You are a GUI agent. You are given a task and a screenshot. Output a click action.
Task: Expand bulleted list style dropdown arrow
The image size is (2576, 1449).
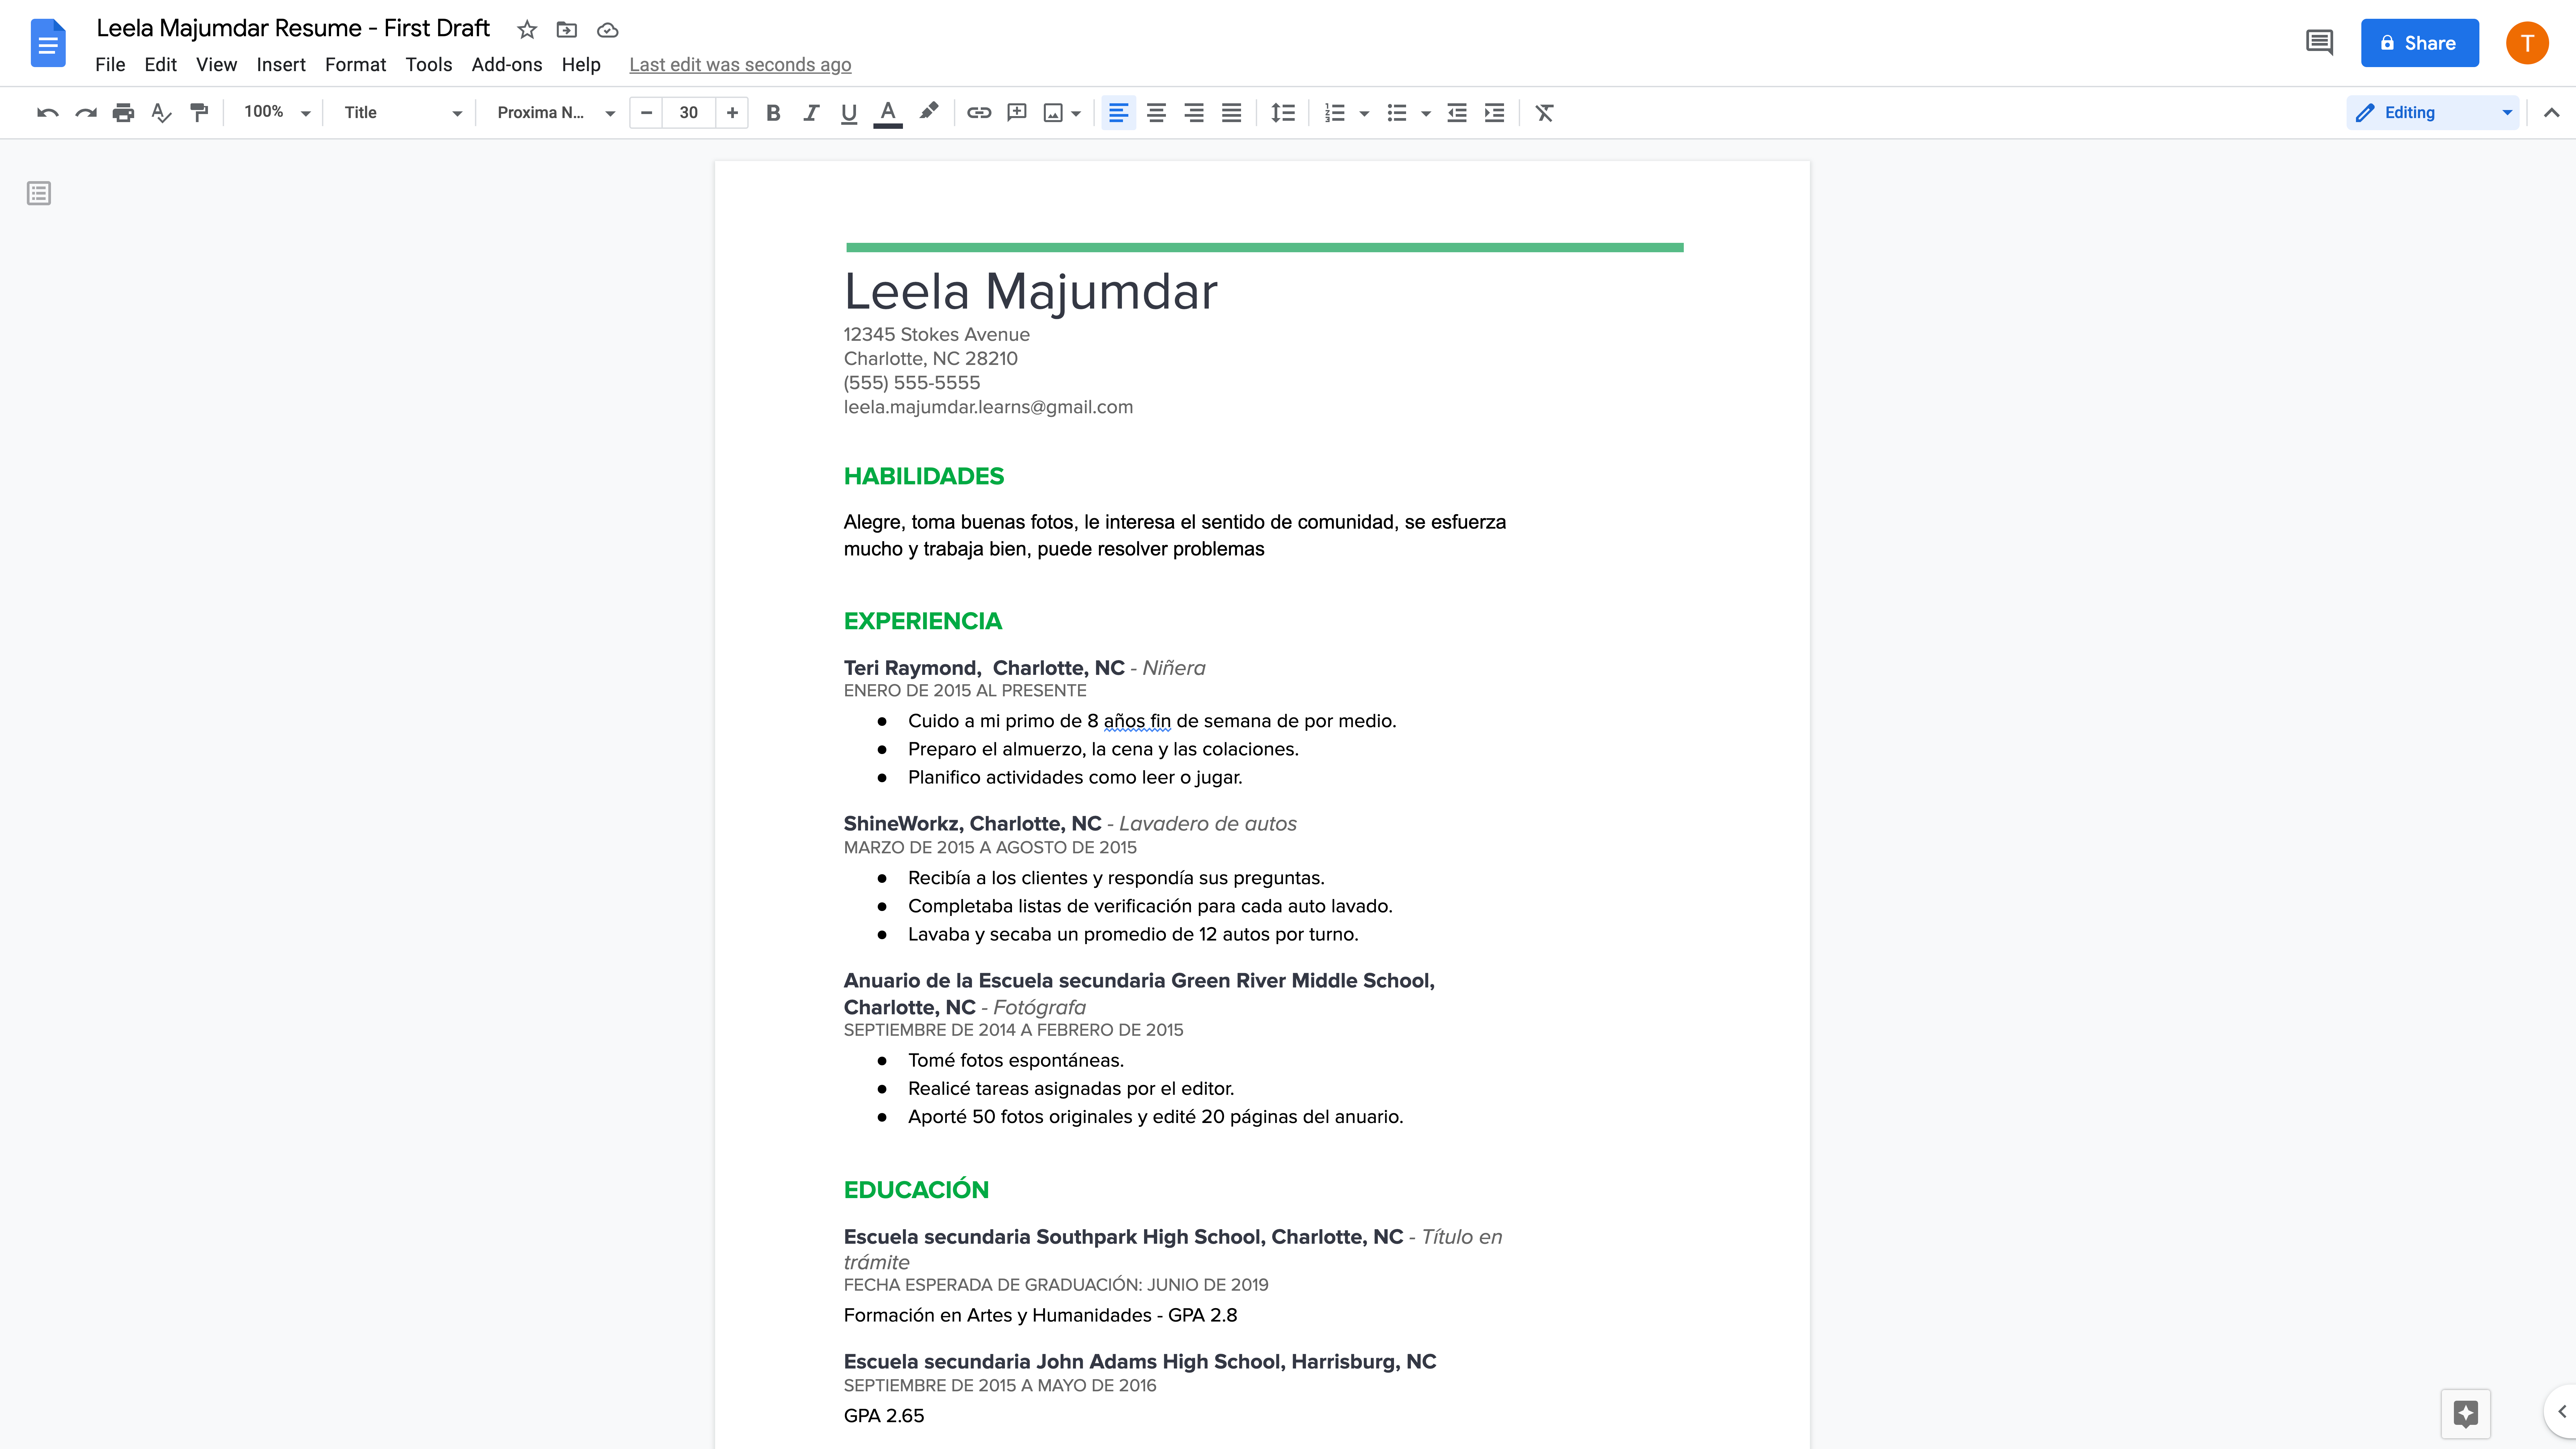click(1426, 114)
